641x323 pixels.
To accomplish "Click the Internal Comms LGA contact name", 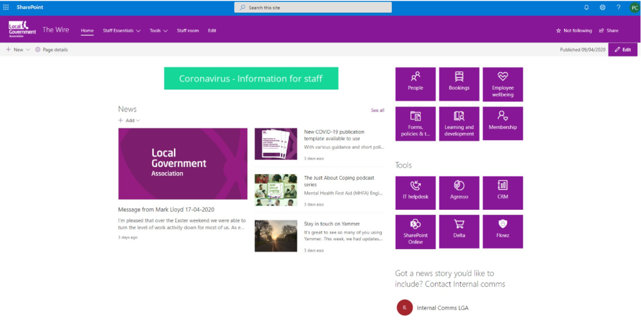I will (x=443, y=308).
